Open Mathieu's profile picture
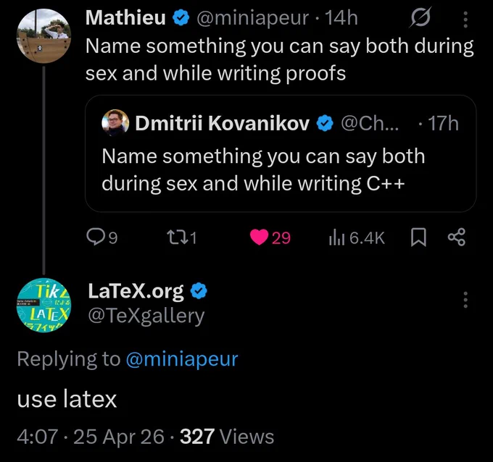Viewport: 493px width, 462px height. point(43,35)
